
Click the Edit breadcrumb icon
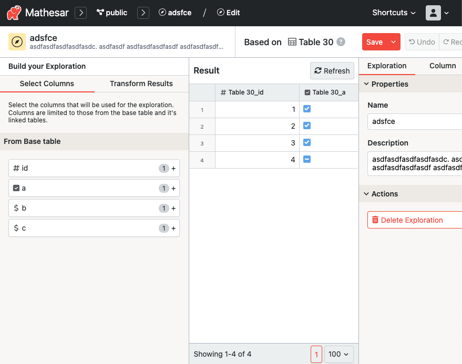(x=221, y=13)
